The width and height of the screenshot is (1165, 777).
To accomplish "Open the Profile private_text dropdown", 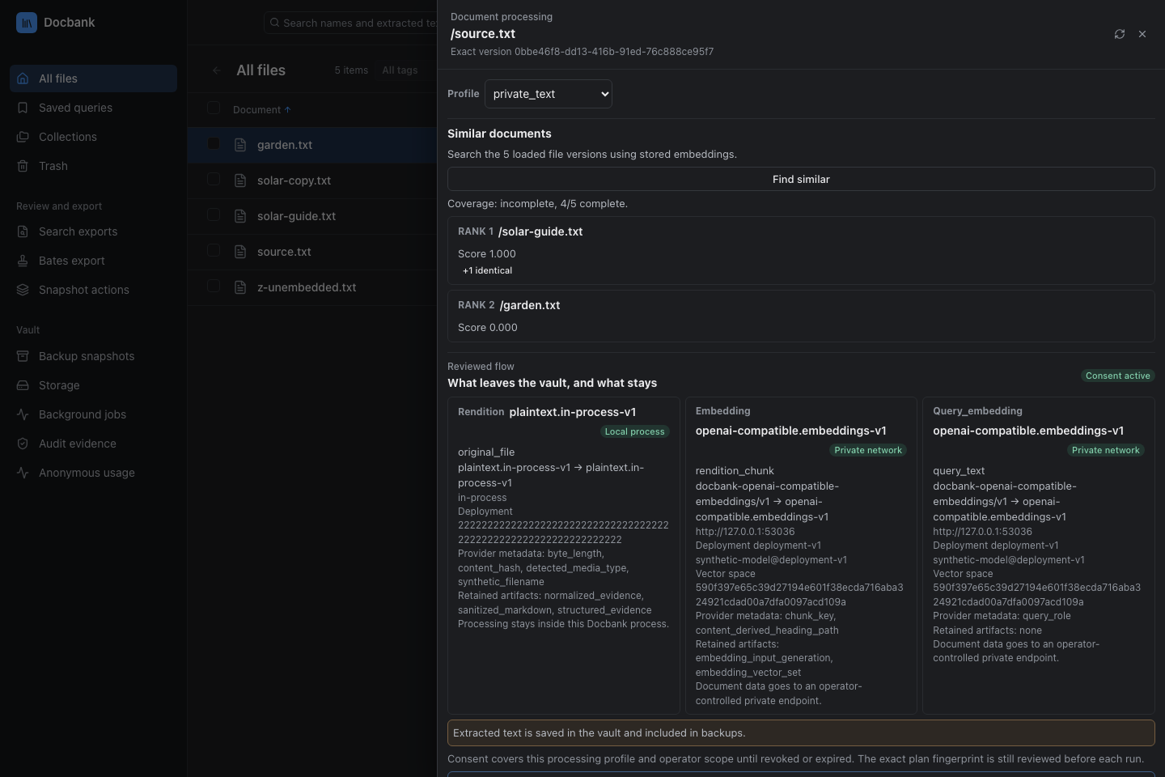I will 549,94.
